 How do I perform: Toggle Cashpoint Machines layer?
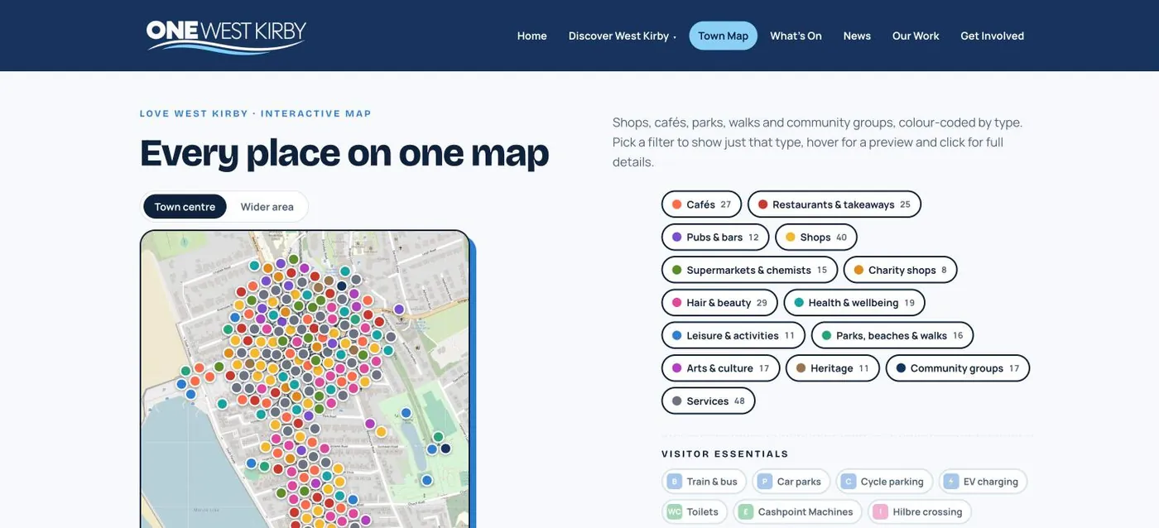pyautogui.click(x=797, y=512)
